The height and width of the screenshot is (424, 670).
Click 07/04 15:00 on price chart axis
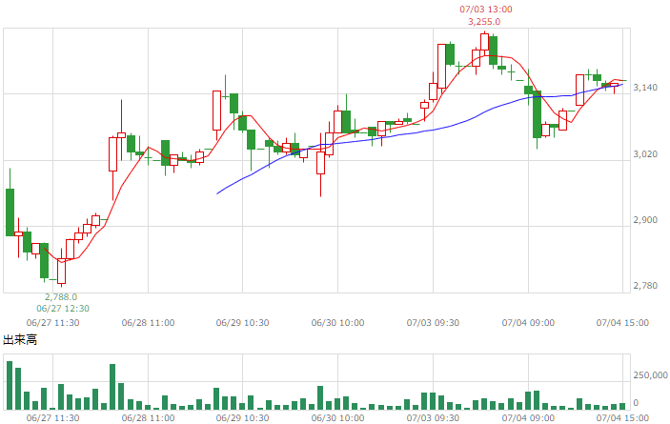622,323
